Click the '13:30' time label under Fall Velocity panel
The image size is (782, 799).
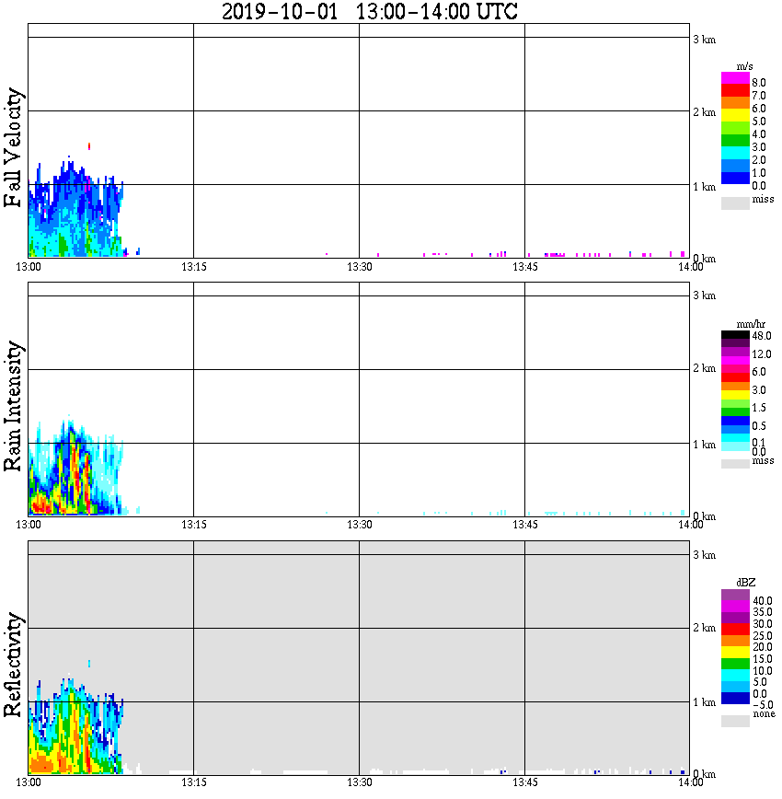pyautogui.click(x=360, y=267)
